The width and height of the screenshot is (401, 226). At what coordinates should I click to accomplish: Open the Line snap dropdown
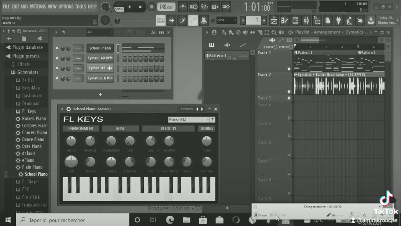click(x=227, y=20)
